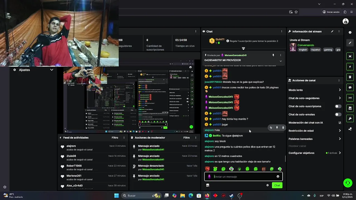Image resolution: width=356 pixels, height=200 pixels.
Task: Click the red face emote in quick emotes
Action: click(x=207, y=169)
